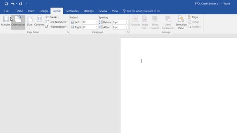
Task: Open the Design tab
Action: tap(44, 11)
